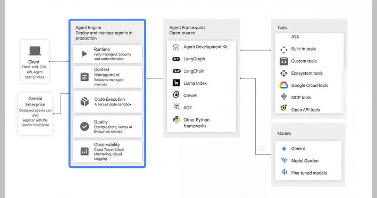Viewport: 377px width, 198px height.
Task: Click the 'Open API tools' label
Action: tap(305, 110)
